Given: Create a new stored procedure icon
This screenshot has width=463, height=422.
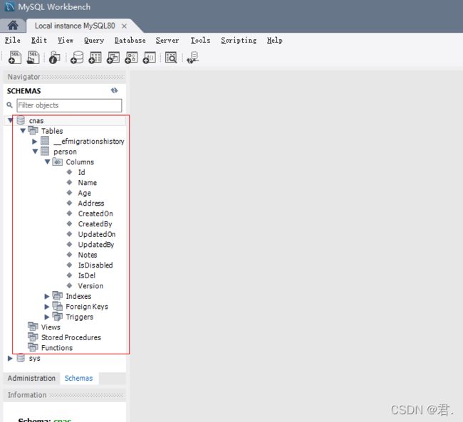Looking at the screenshot, I should (x=131, y=58).
